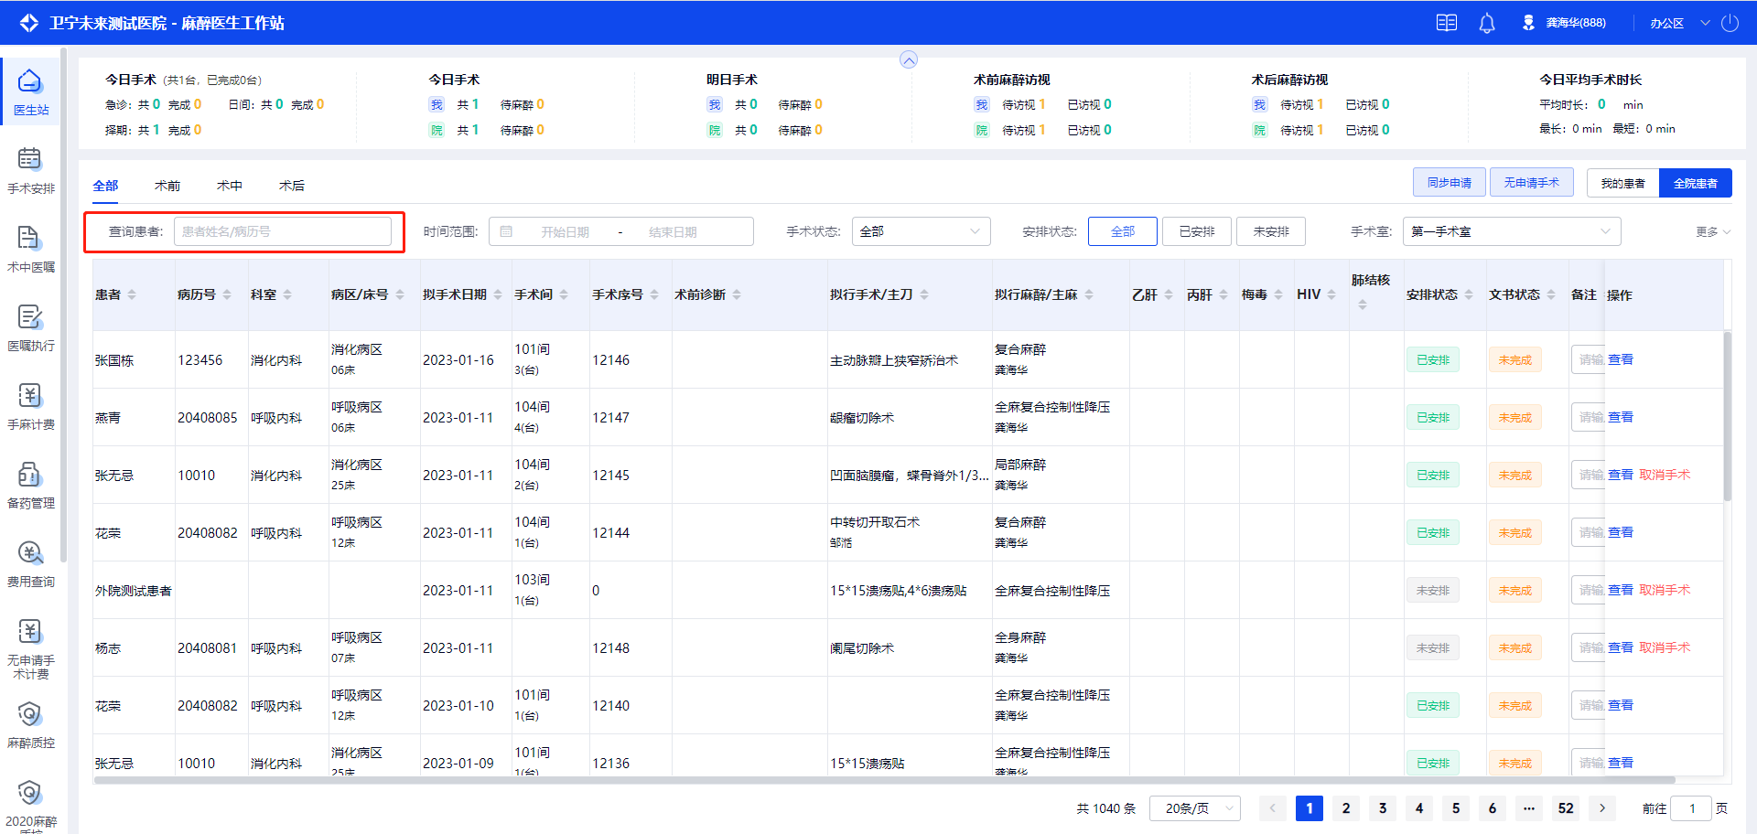The width and height of the screenshot is (1757, 834).
Task: Click 查看 for patient 张国栋
Action: pos(1621,359)
